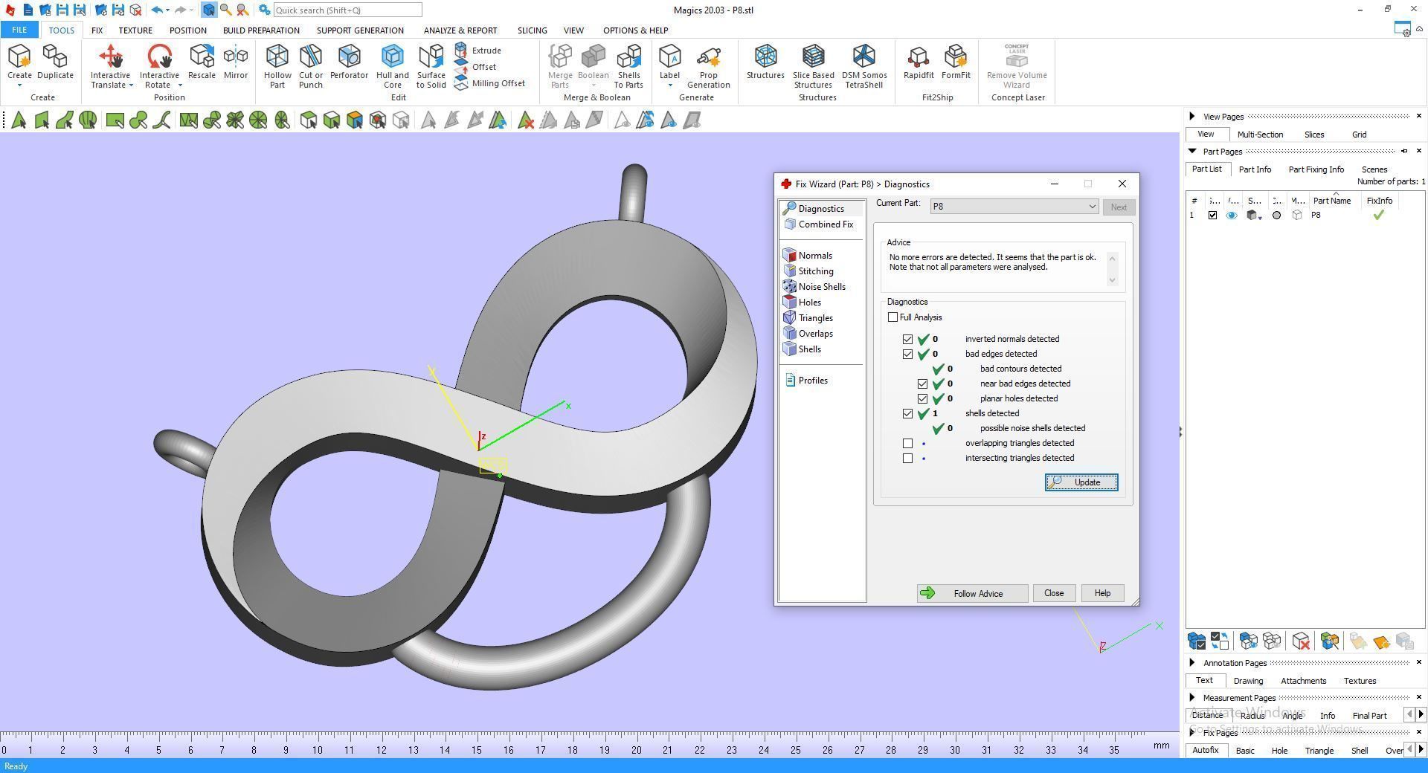Click the Hull and Core icon

[x=393, y=56]
